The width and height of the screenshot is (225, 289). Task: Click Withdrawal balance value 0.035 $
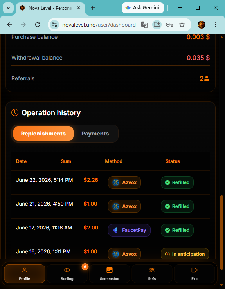point(198,58)
